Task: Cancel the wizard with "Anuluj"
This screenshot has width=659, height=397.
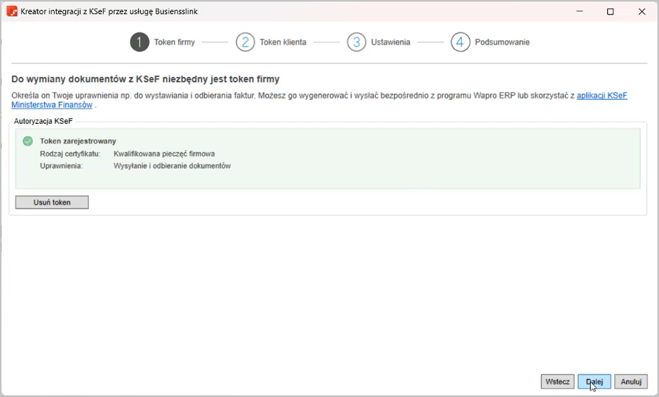Action: point(631,381)
